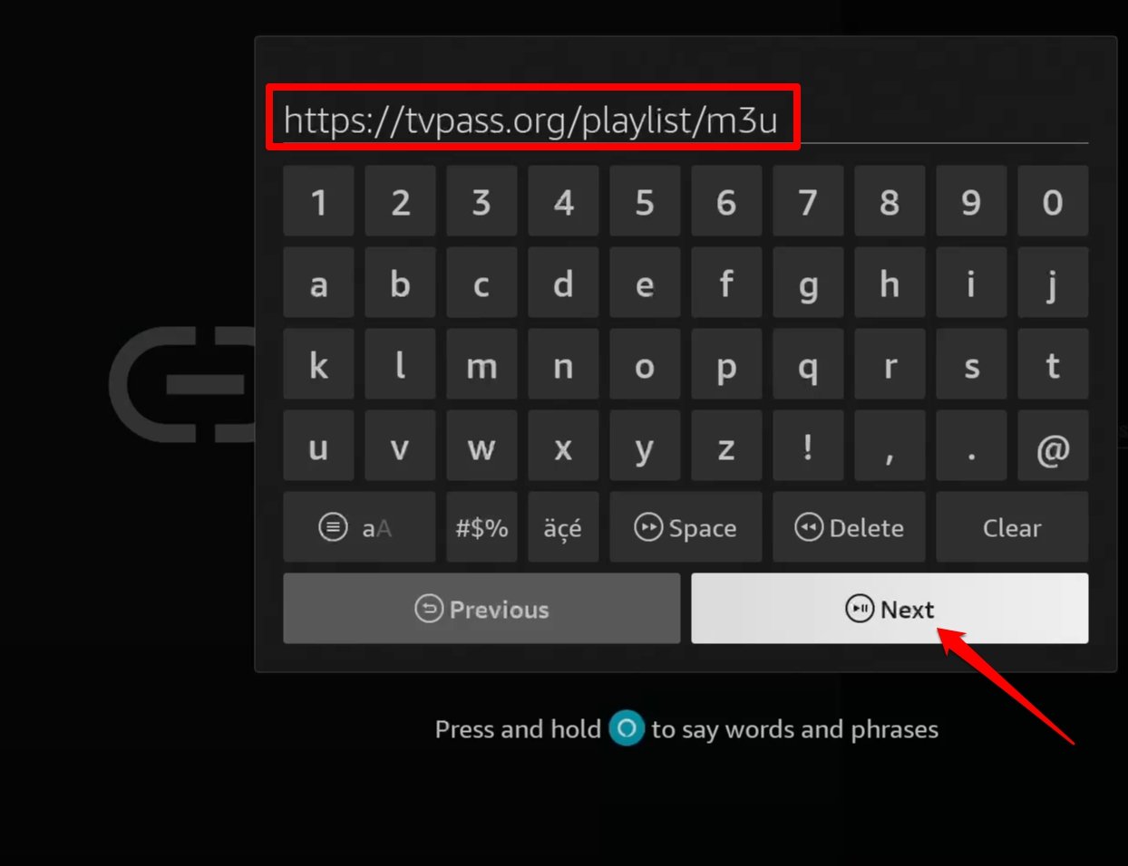Toggle letter case with the aA key
The image size is (1128, 866).
[359, 526]
